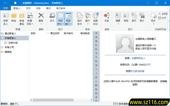Collapse the ribbon with the chevron
The width and height of the screenshot is (170, 106).
(x=168, y=8)
